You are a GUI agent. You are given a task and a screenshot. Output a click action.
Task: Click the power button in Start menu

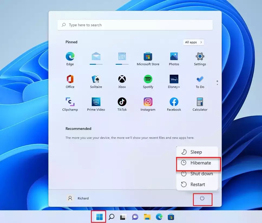pyautogui.click(x=202, y=198)
